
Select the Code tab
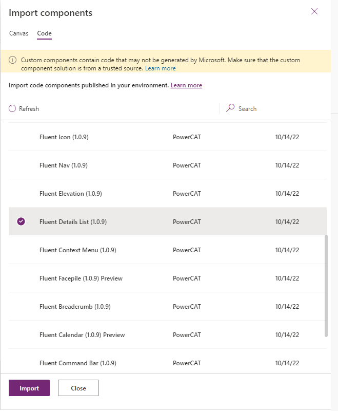pyautogui.click(x=44, y=33)
